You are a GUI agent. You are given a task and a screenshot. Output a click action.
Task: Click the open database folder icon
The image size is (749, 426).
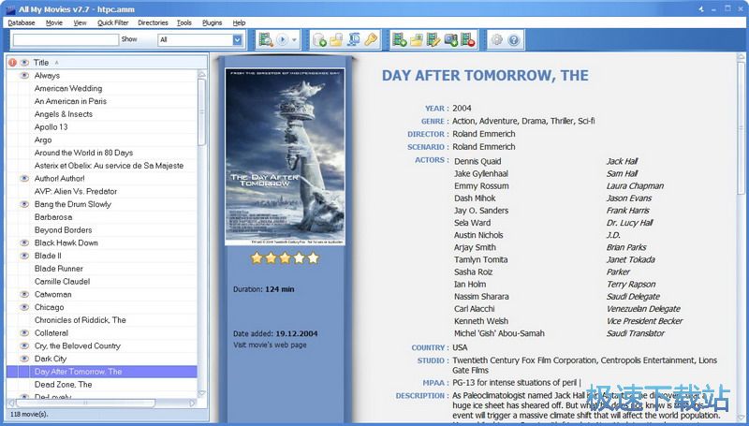[x=337, y=39]
